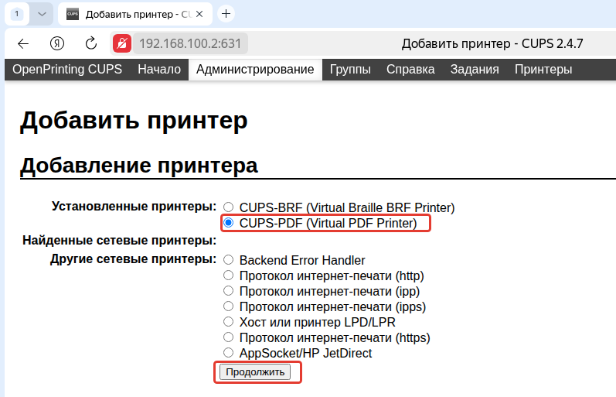Go back with the browser back arrow
This screenshot has height=397, width=616.
(23, 43)
